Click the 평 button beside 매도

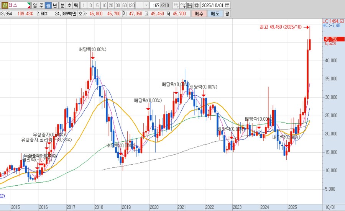227,13
